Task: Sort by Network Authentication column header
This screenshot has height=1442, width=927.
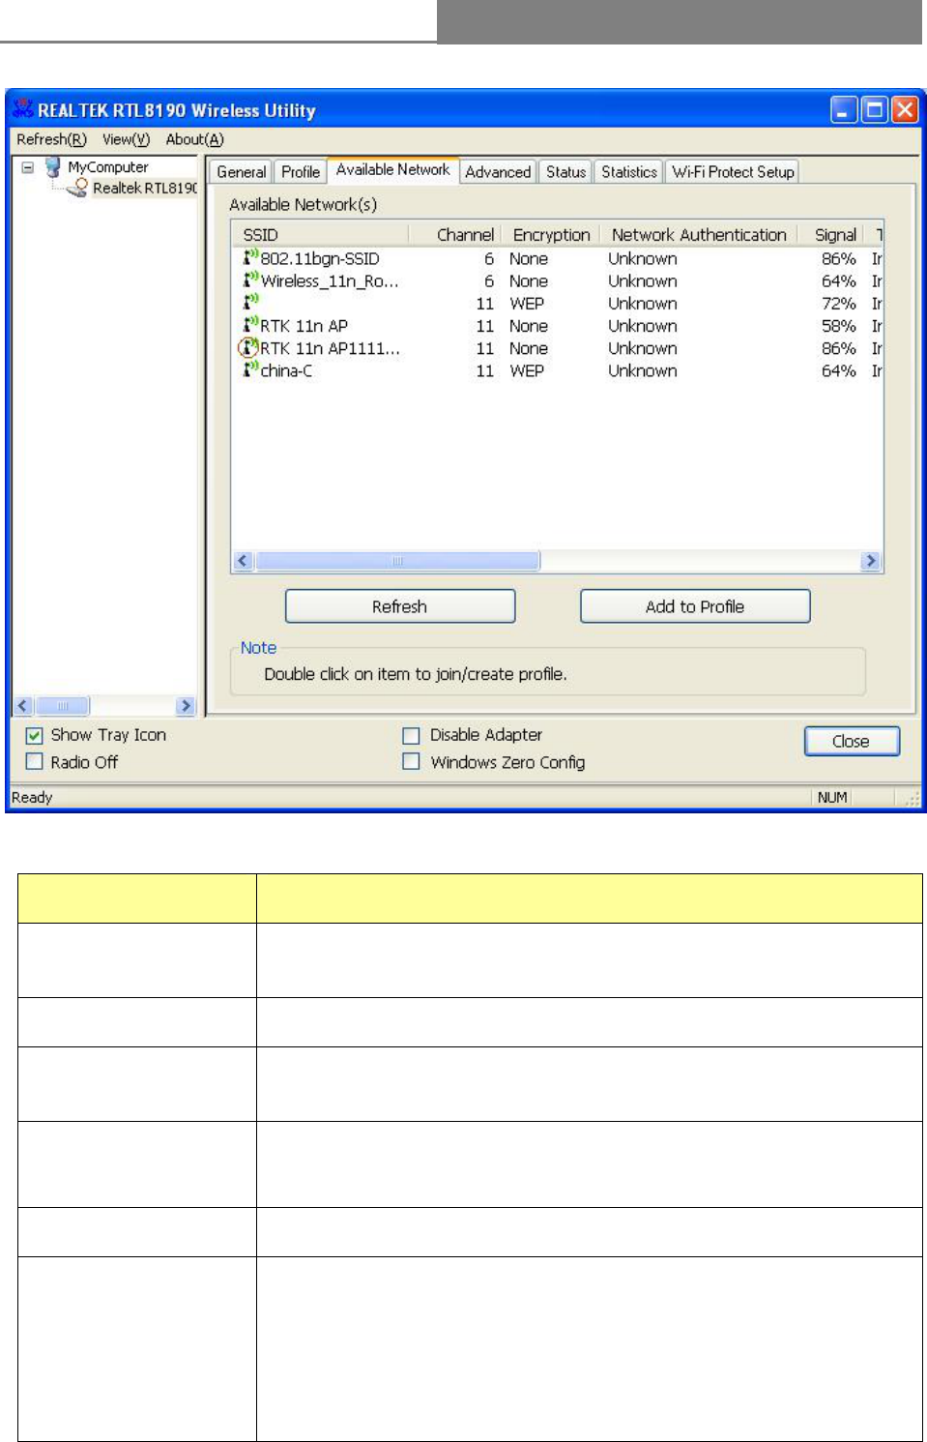Action: coord(700,234)
